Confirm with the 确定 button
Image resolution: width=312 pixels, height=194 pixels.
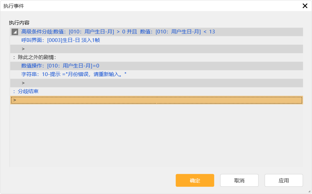pyautogui.click(x=195, y=180)
